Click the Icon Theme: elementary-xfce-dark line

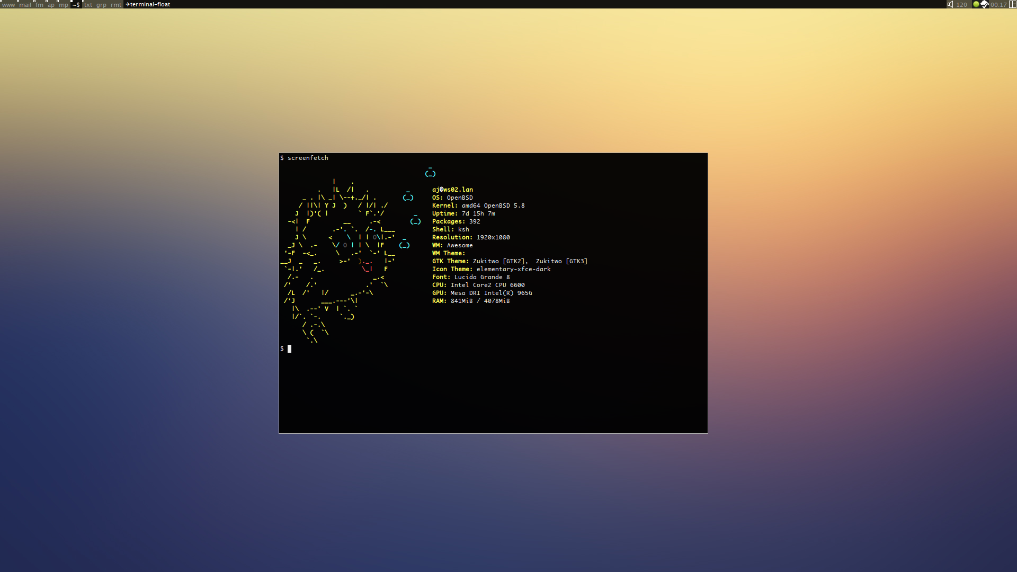tap(491, 269)
